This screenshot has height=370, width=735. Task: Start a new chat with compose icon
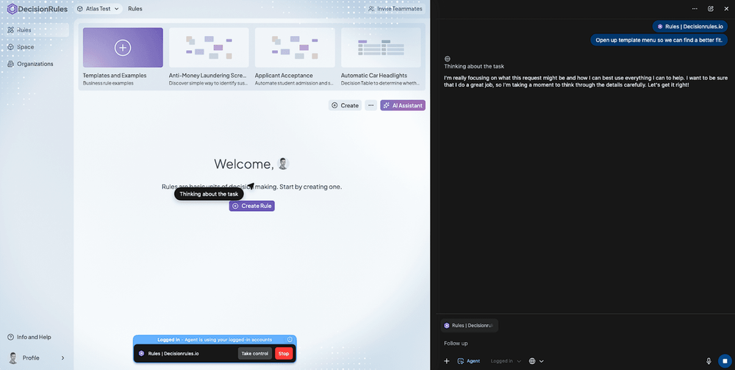coord(711,8)
